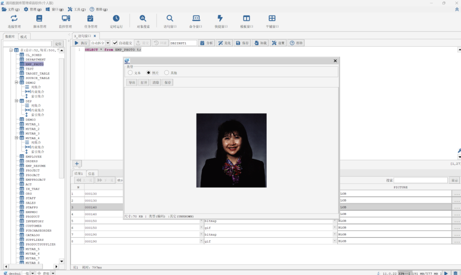Open 对象搜索 object search
The height and width of the screenshot is (275, 461).
(x=143, y=21)
